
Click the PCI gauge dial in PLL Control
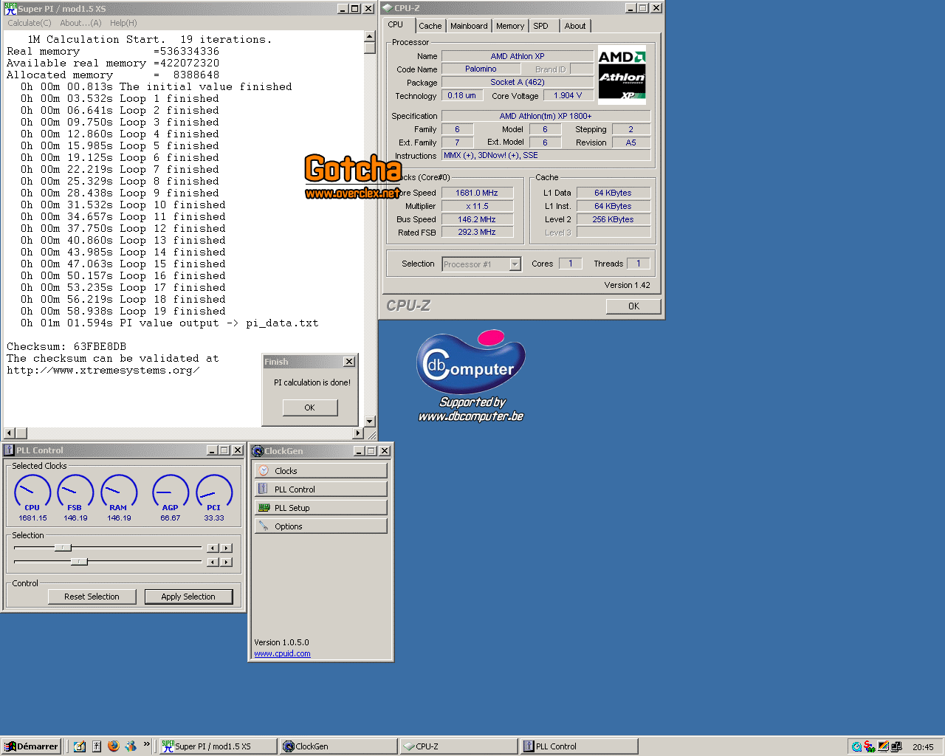pyautogui.click(x=214, y=492)
